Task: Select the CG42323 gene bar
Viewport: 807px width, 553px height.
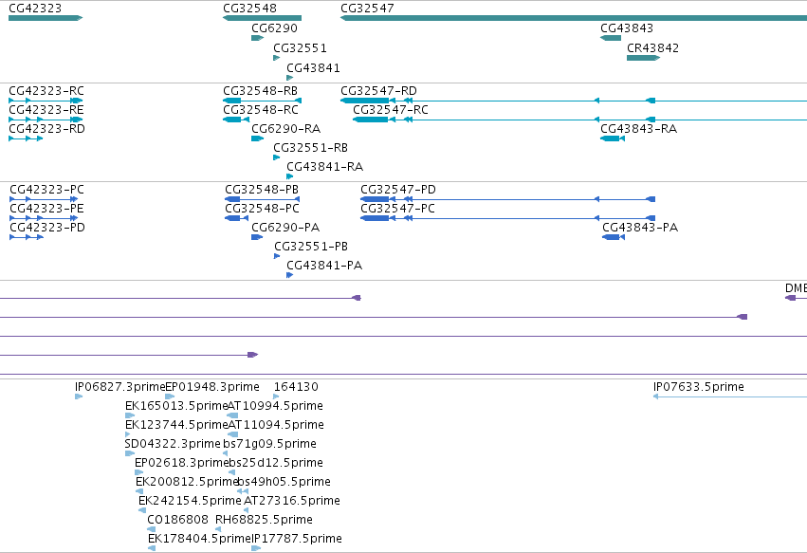Action: (46, 18)
